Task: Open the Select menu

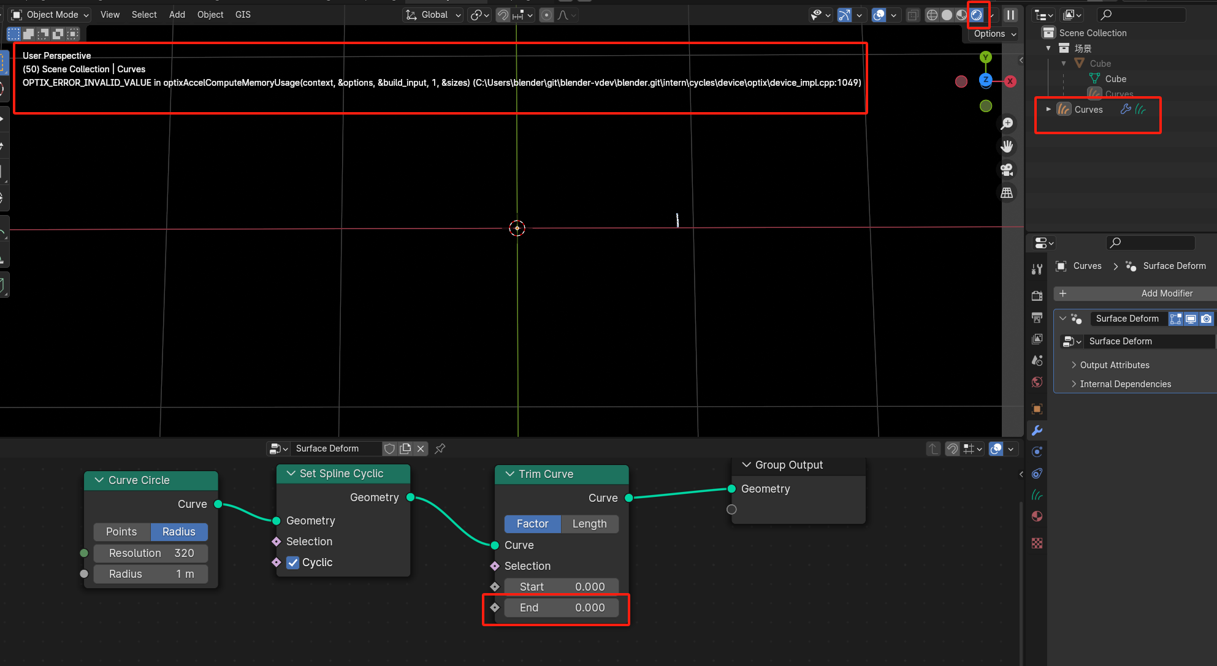Action: tap(144, 15)
